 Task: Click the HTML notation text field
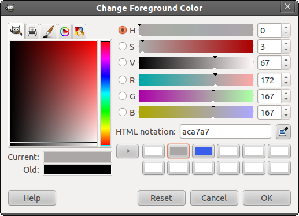tap(226, 132)
